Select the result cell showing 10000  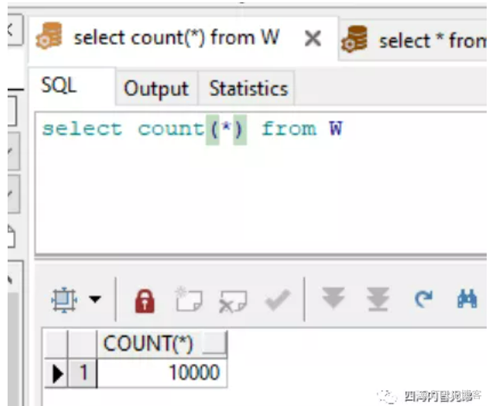162,372
